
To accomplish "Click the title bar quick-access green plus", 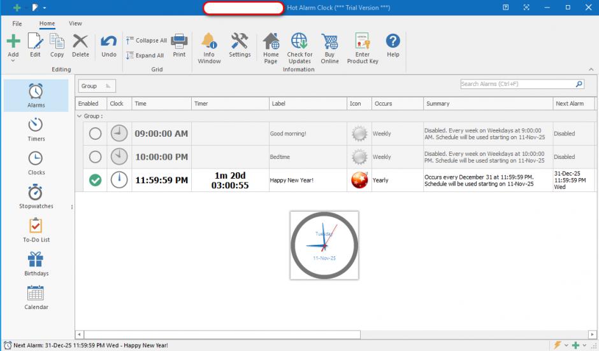I will click(17, 8).
